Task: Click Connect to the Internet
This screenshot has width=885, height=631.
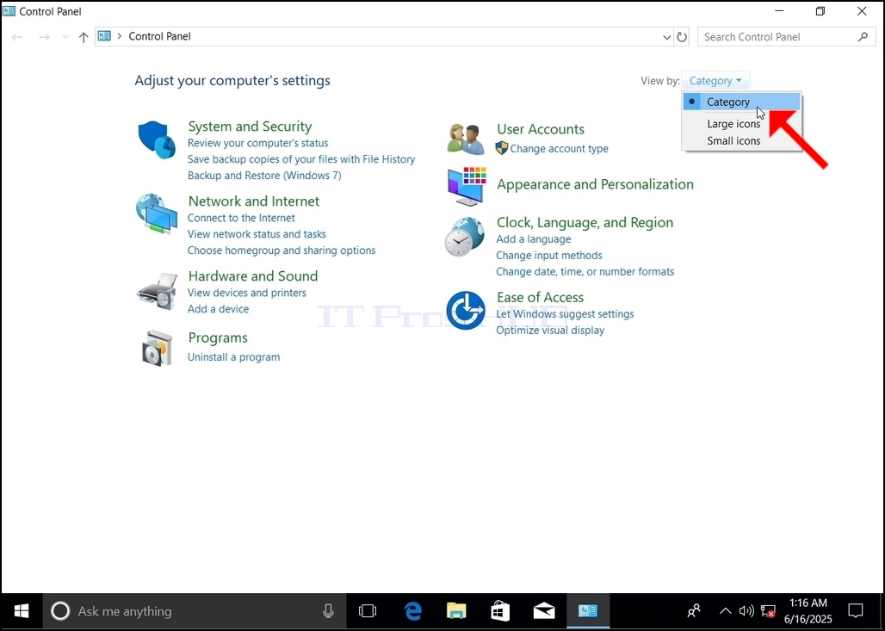Action: tap(241, 218)
